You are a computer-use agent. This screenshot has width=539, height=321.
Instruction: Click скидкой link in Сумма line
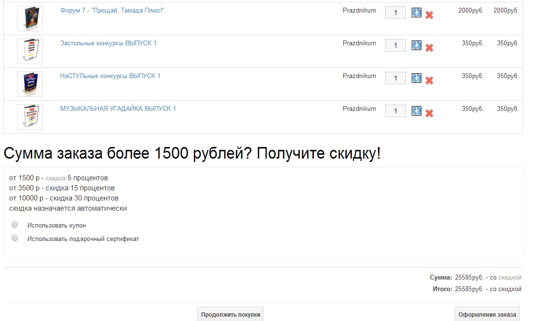click(510, 277)
